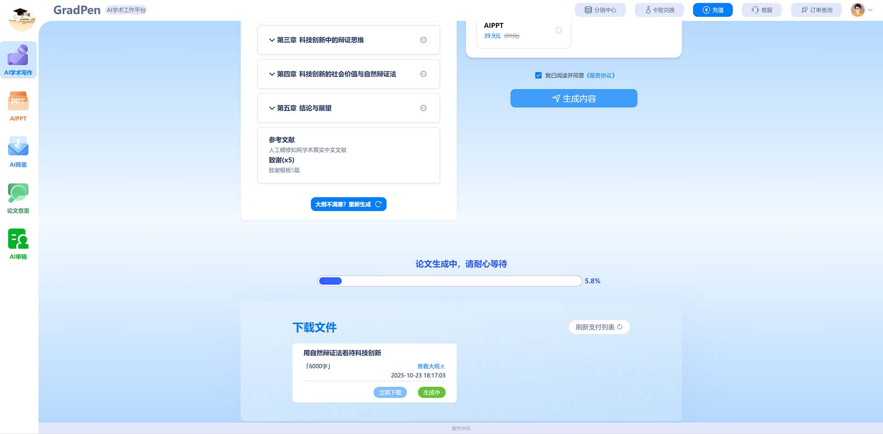Select the AIPPT 39.9元 radio option

tap(558, 30)
